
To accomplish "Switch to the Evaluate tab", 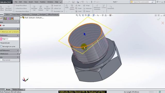I will [x=35, y=14].
